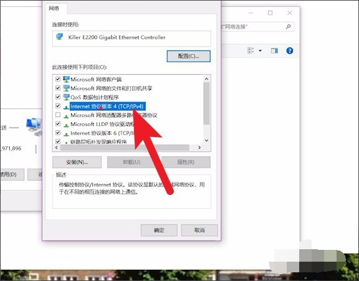
Task: Uncheck the Microsoft LLDP 协议驱动程序 checkbox
Action: 58,124
